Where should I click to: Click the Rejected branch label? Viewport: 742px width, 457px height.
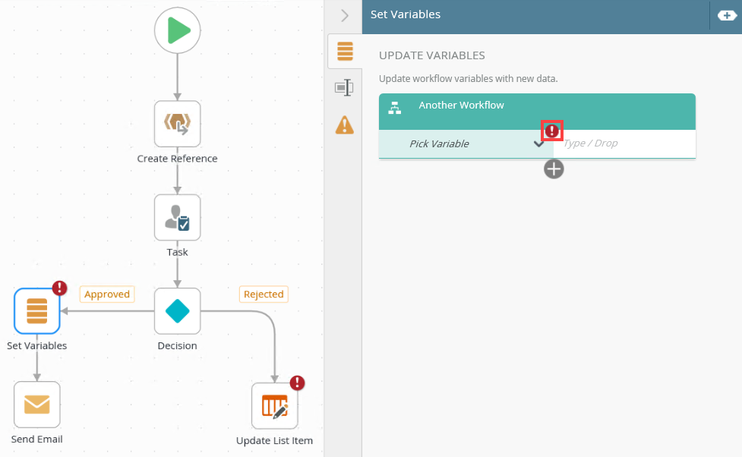click(x=264, y=295)
